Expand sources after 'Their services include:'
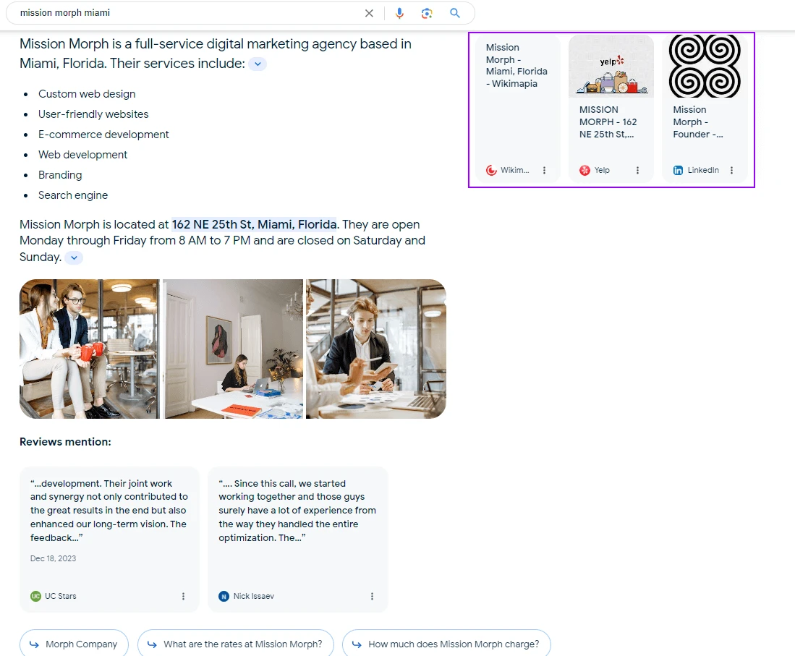 pos(258,64)
